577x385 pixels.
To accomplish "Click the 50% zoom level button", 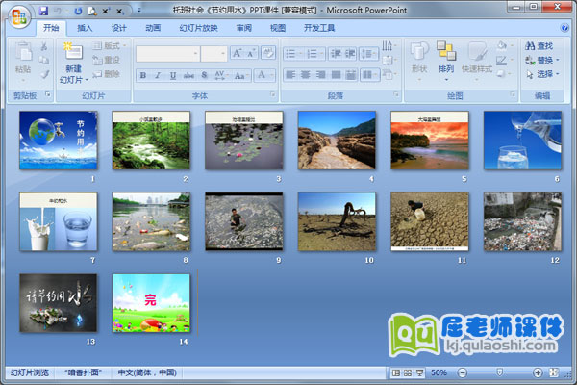I will [439, 372].
